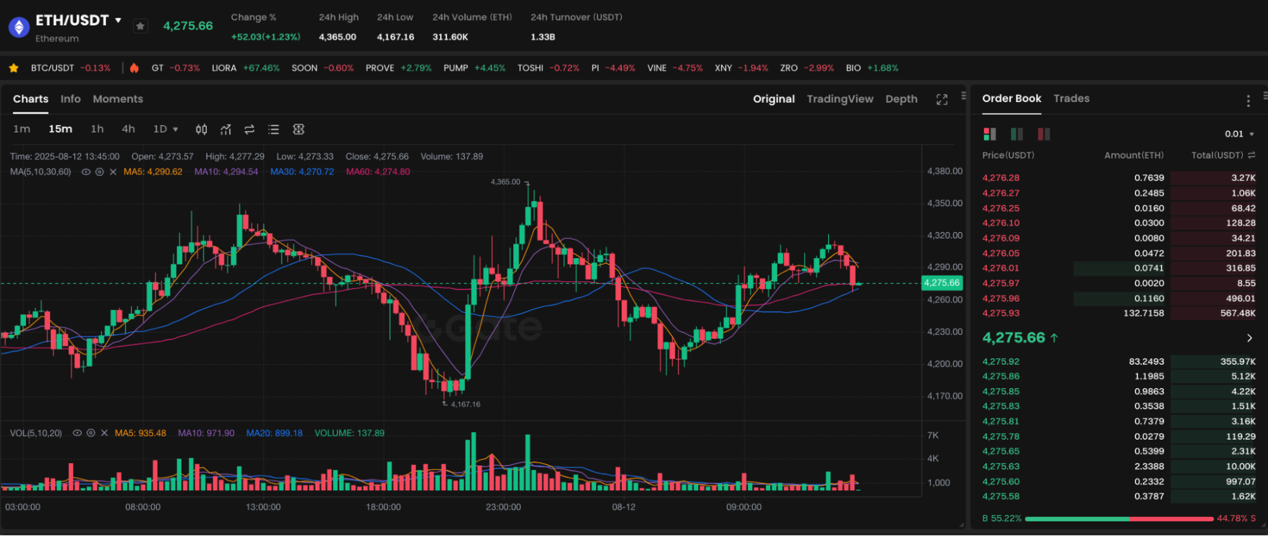Swap the Total(USDT) column unit

pos(1252,155)
